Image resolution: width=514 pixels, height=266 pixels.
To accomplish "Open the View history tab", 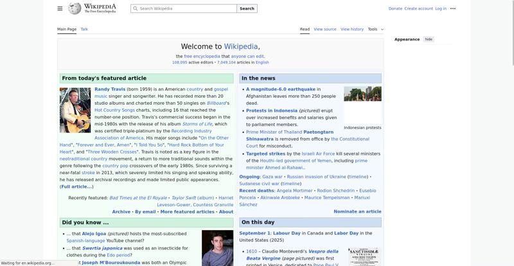I will 352,29.
